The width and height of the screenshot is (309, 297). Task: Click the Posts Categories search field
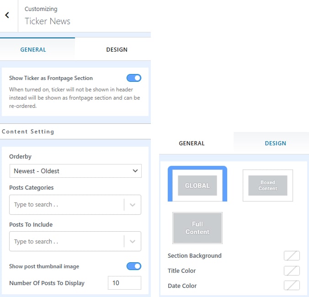66,205
